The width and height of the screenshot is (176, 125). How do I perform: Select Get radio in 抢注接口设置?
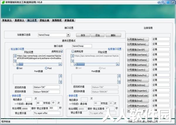point(18,68)
